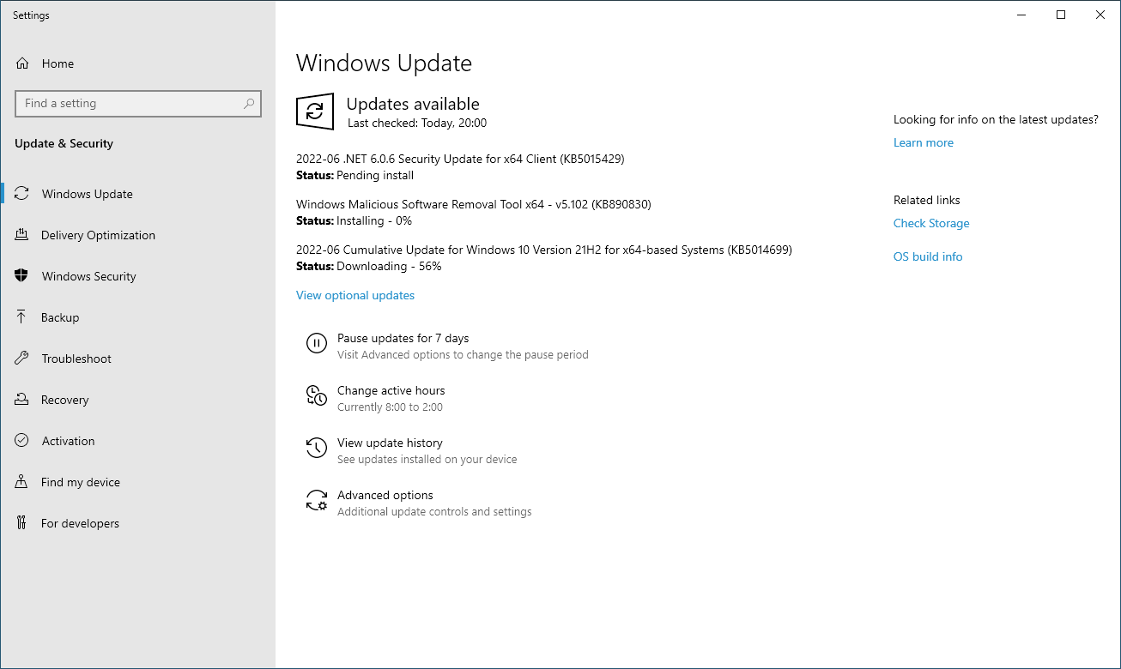Open the Troubleshoot section
This screenshot has width=1121, height=669.
tap(137, 359)
